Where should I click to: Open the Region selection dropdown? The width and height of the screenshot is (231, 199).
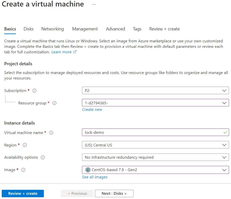coord(224,145)
